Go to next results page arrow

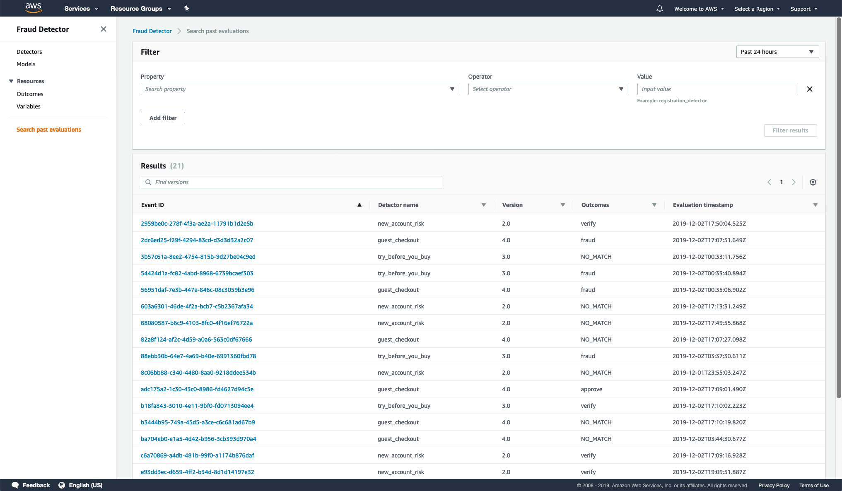click(794, 182)
